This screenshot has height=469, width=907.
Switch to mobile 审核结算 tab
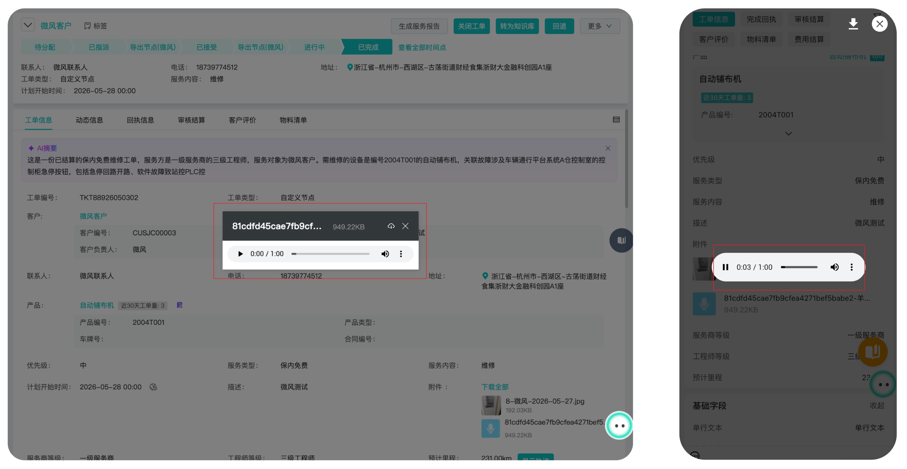[809, 19]
